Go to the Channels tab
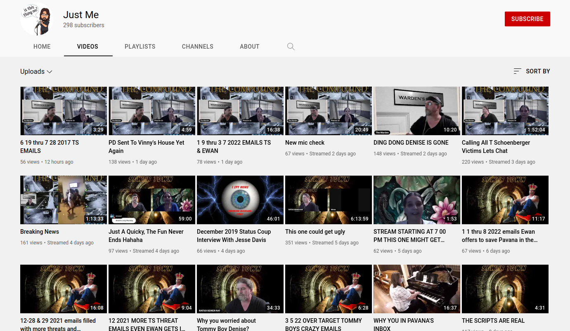Screen dimensions: 570x331 (198, 47)
